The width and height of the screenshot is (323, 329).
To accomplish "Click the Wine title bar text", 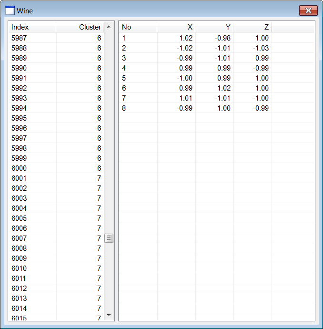I will coord(25,10).
